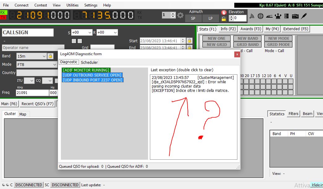The height and width of the screenshot is (189, 323).
Task: Toggle the first small box under S report
Action: point(74,41)
